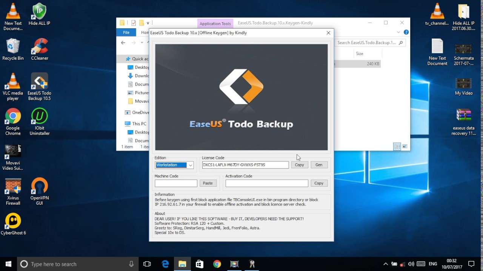This screenshot has height=271, width=483.
Task: Switch Explorer to large icons view
Action: [x=405, y=146]
